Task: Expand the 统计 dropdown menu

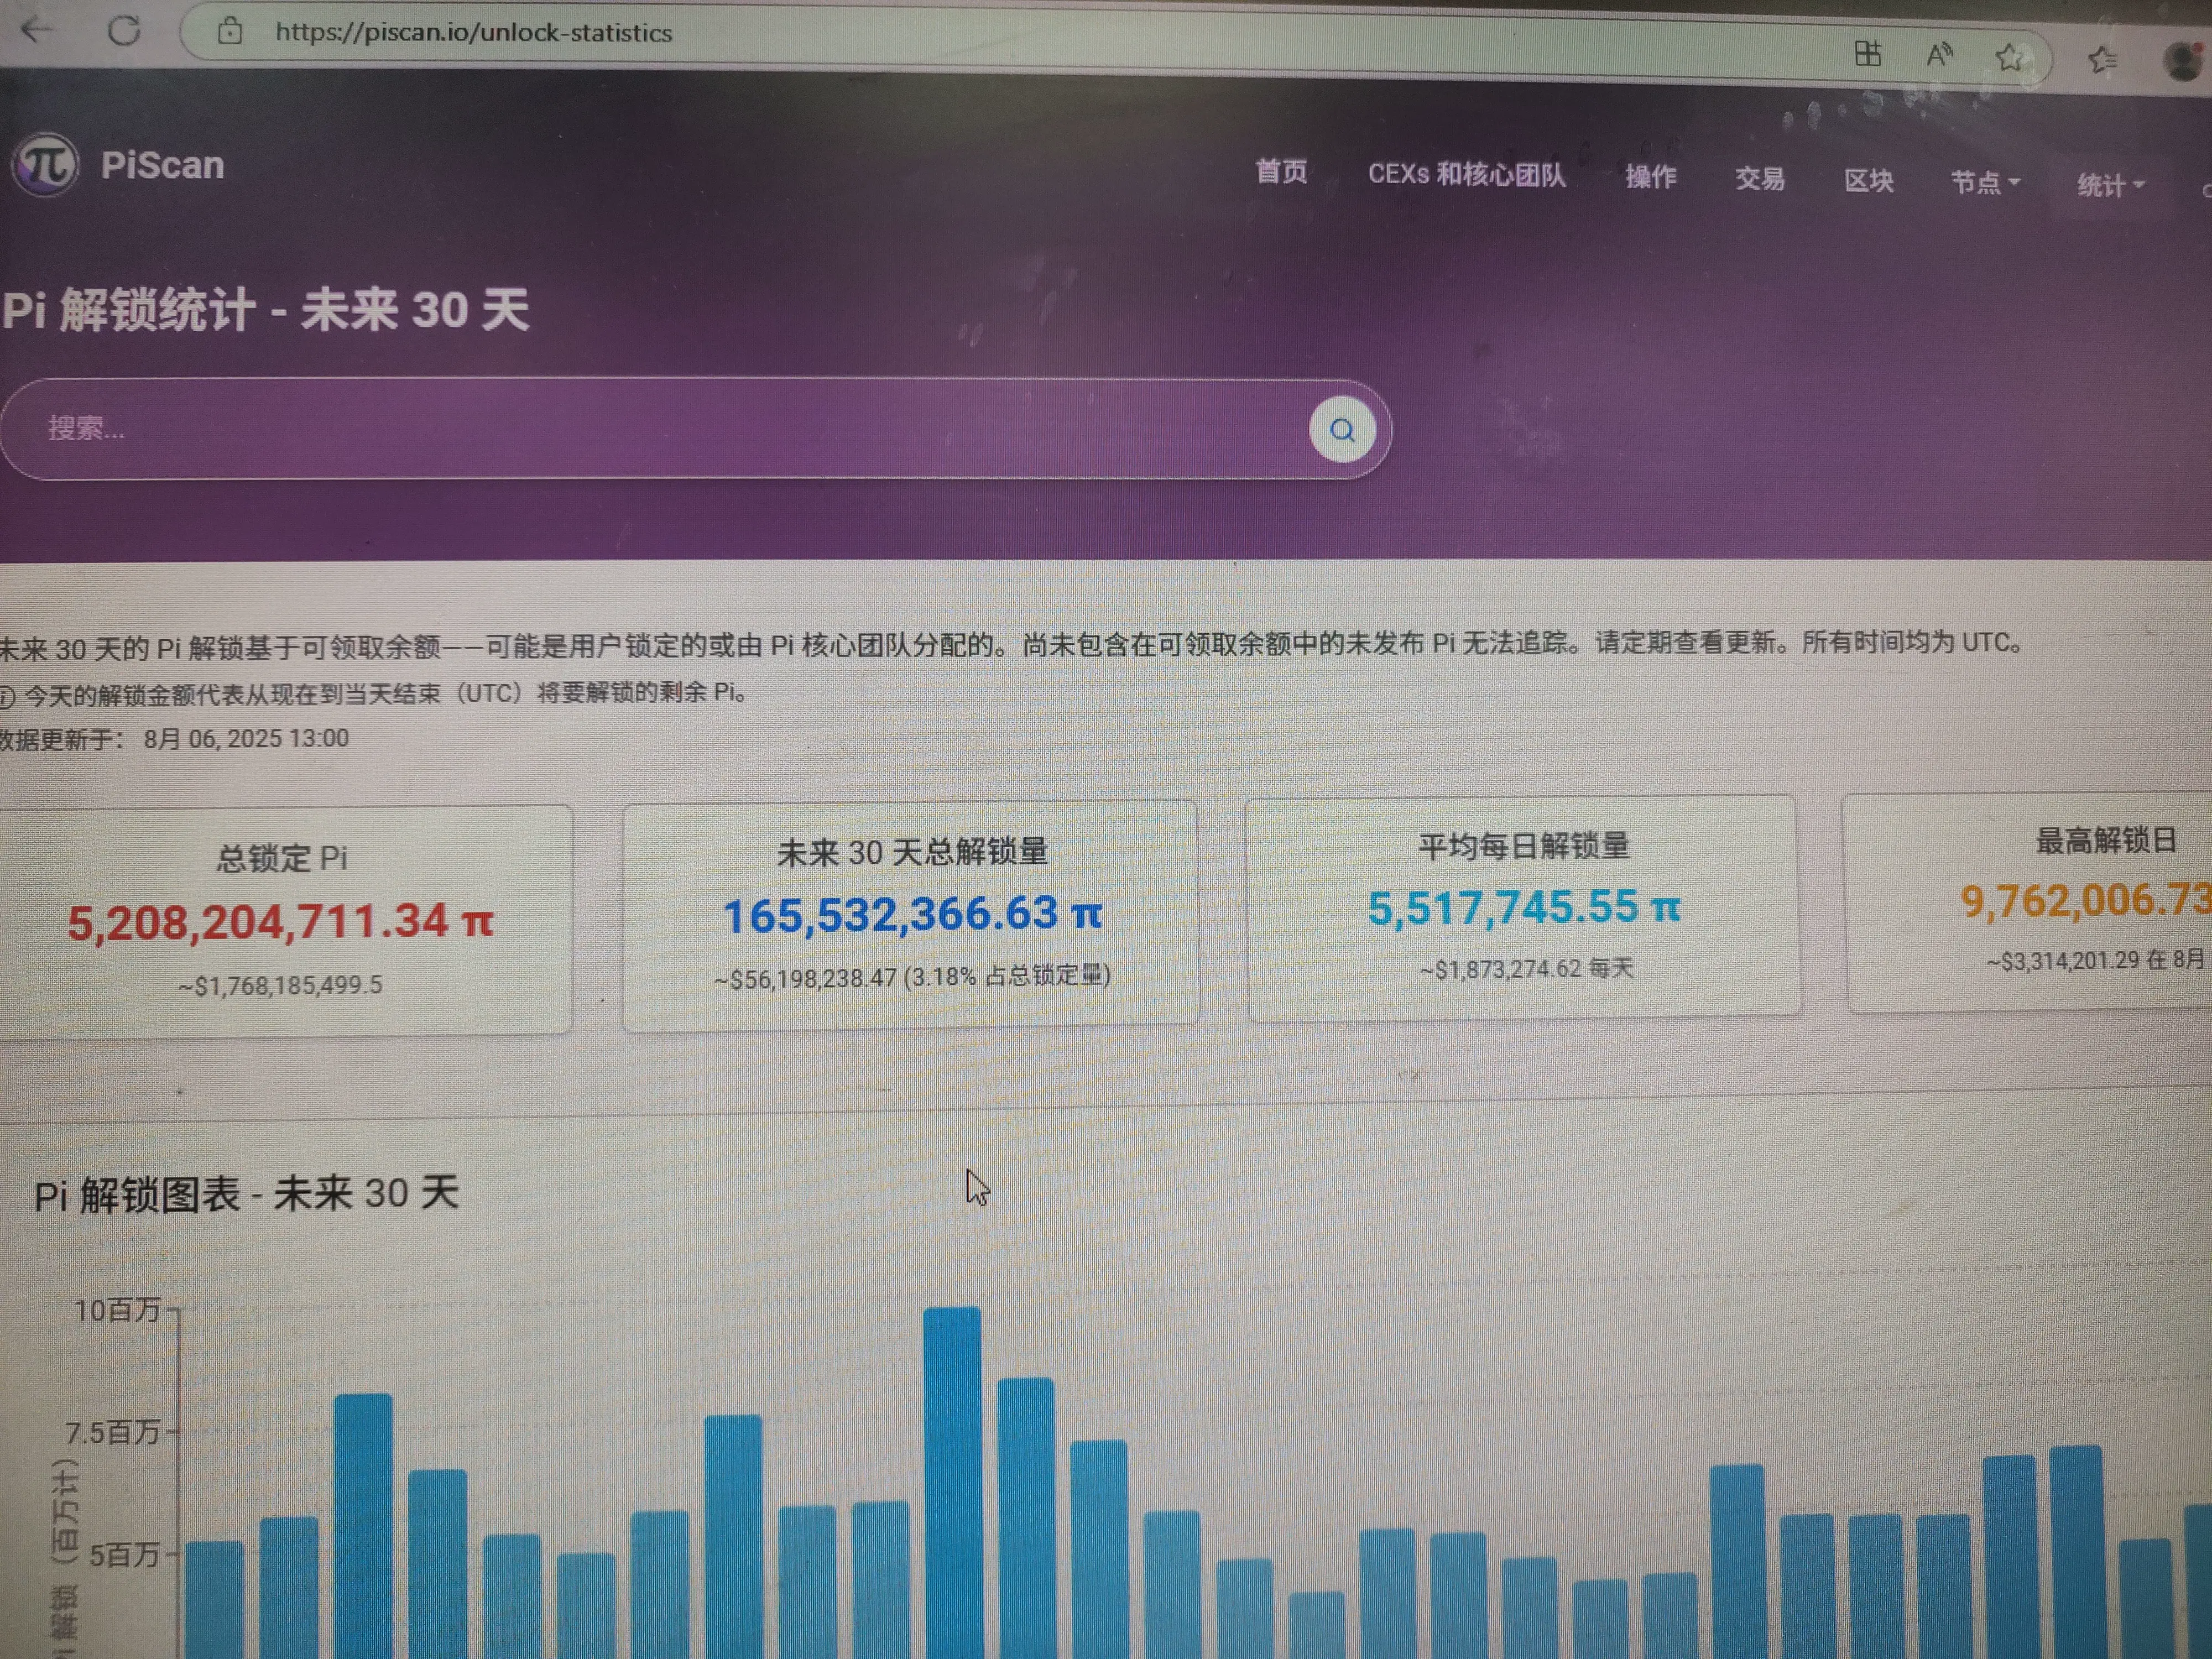Action: 2110,186
